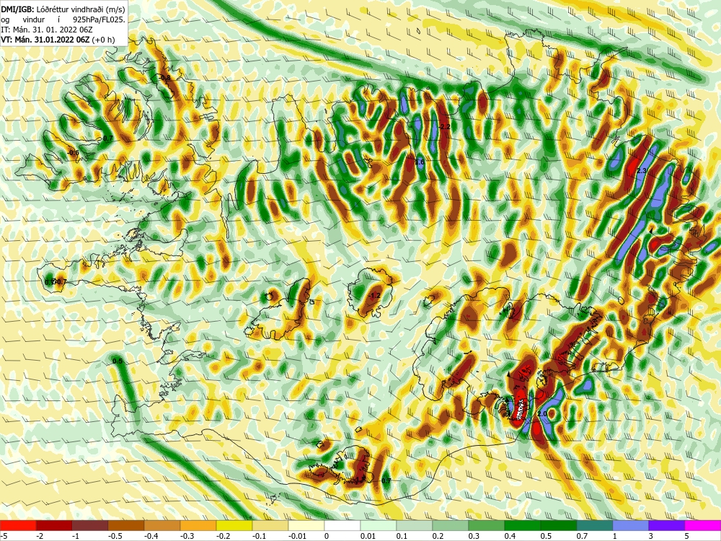721x541 pixels.
Task: Click the "-0.8" value on the map
Action: pos(164,78)
